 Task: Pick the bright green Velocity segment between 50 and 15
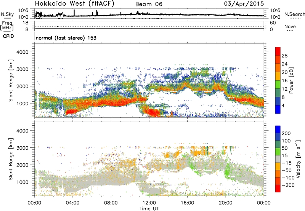(278, 152)
